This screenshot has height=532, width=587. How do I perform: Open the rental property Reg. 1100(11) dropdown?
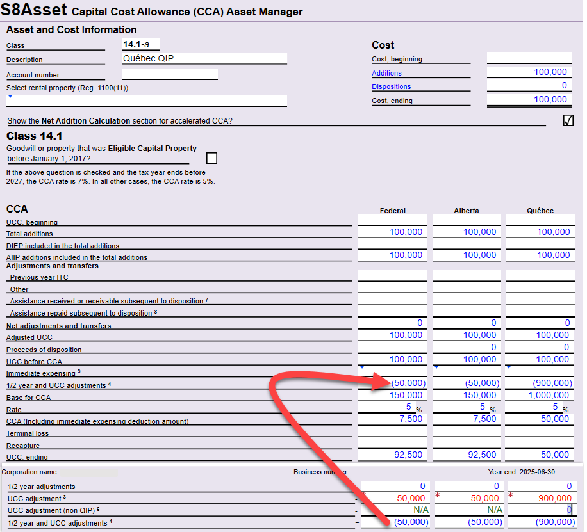9,97
